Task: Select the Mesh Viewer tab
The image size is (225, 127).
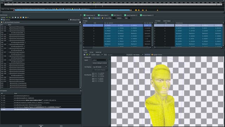Action: tap(116, 15)
